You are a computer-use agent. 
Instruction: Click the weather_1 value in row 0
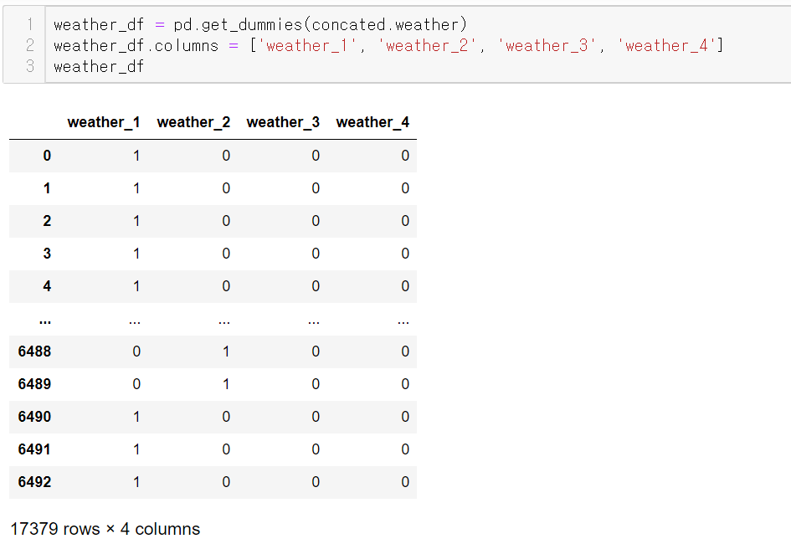pos(136,156)
